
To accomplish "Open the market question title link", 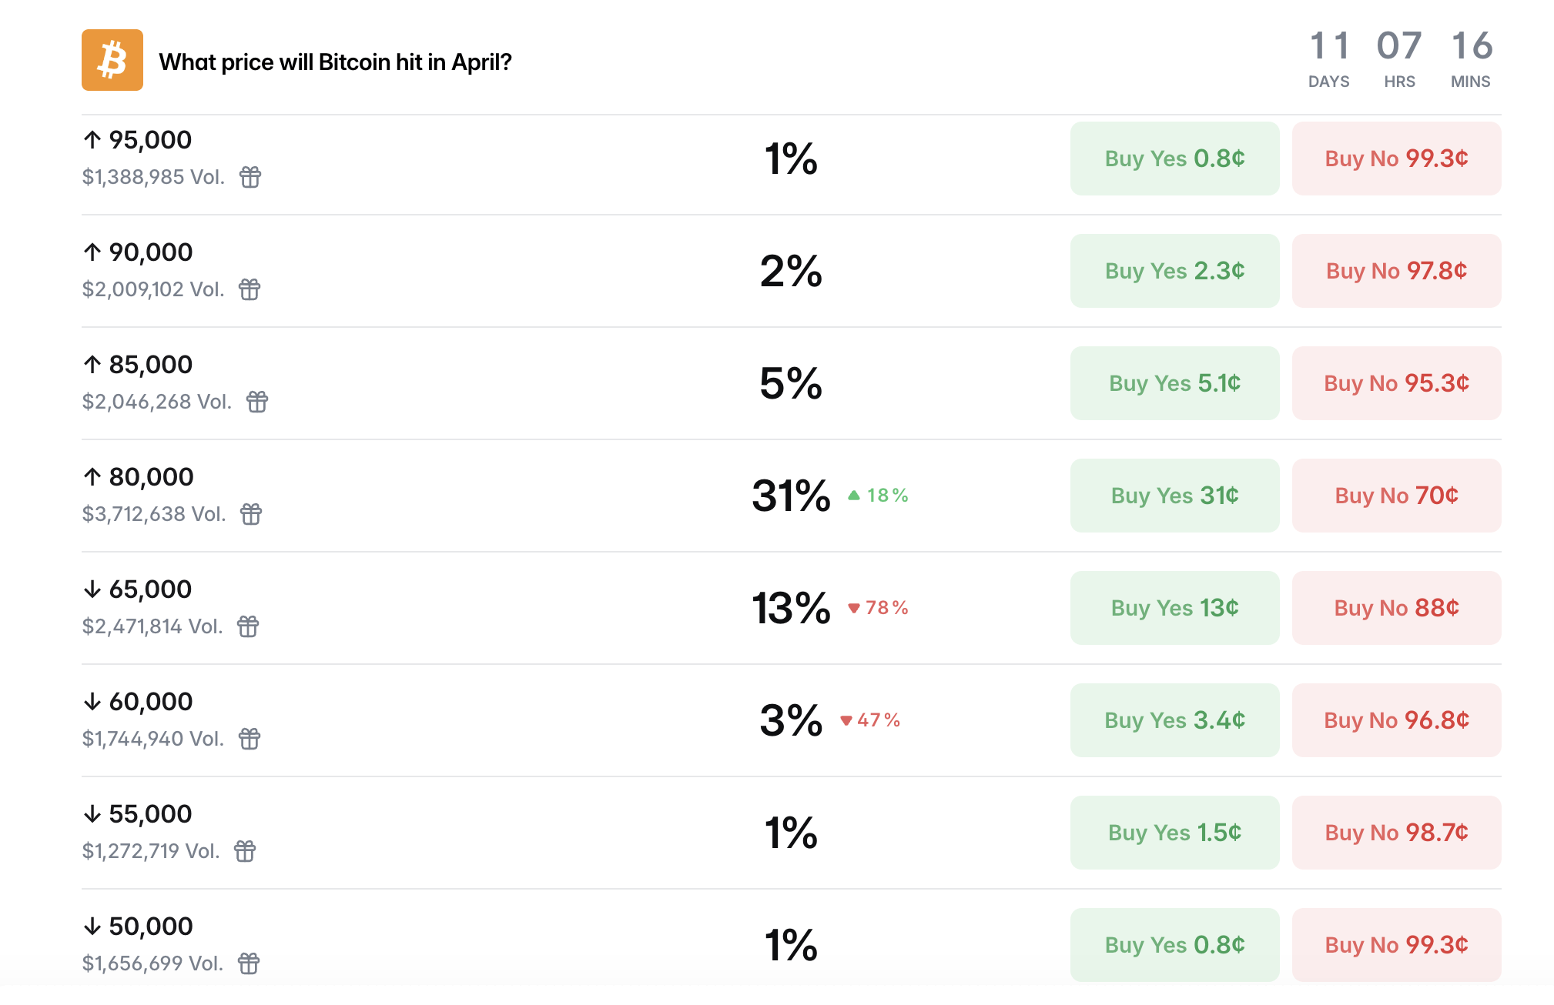I will (334, 62).
